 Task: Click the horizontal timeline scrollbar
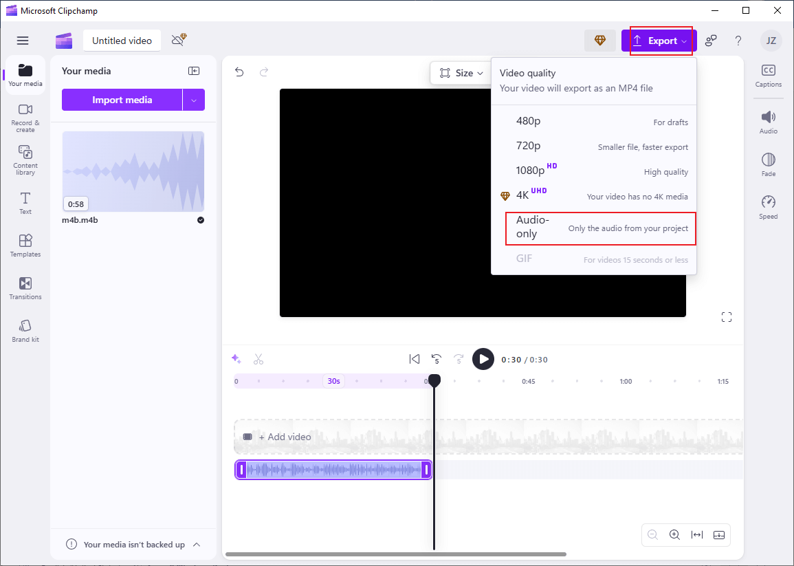pos(396,554)
